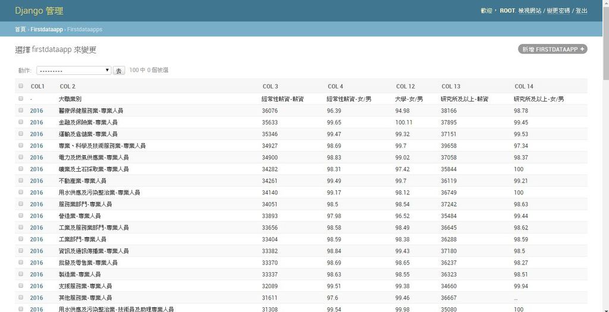Image resolution: width=609 pixels, height=312 pixels.
Task: Click value 39658 in COL 13
Action: (x=449, y=146)
